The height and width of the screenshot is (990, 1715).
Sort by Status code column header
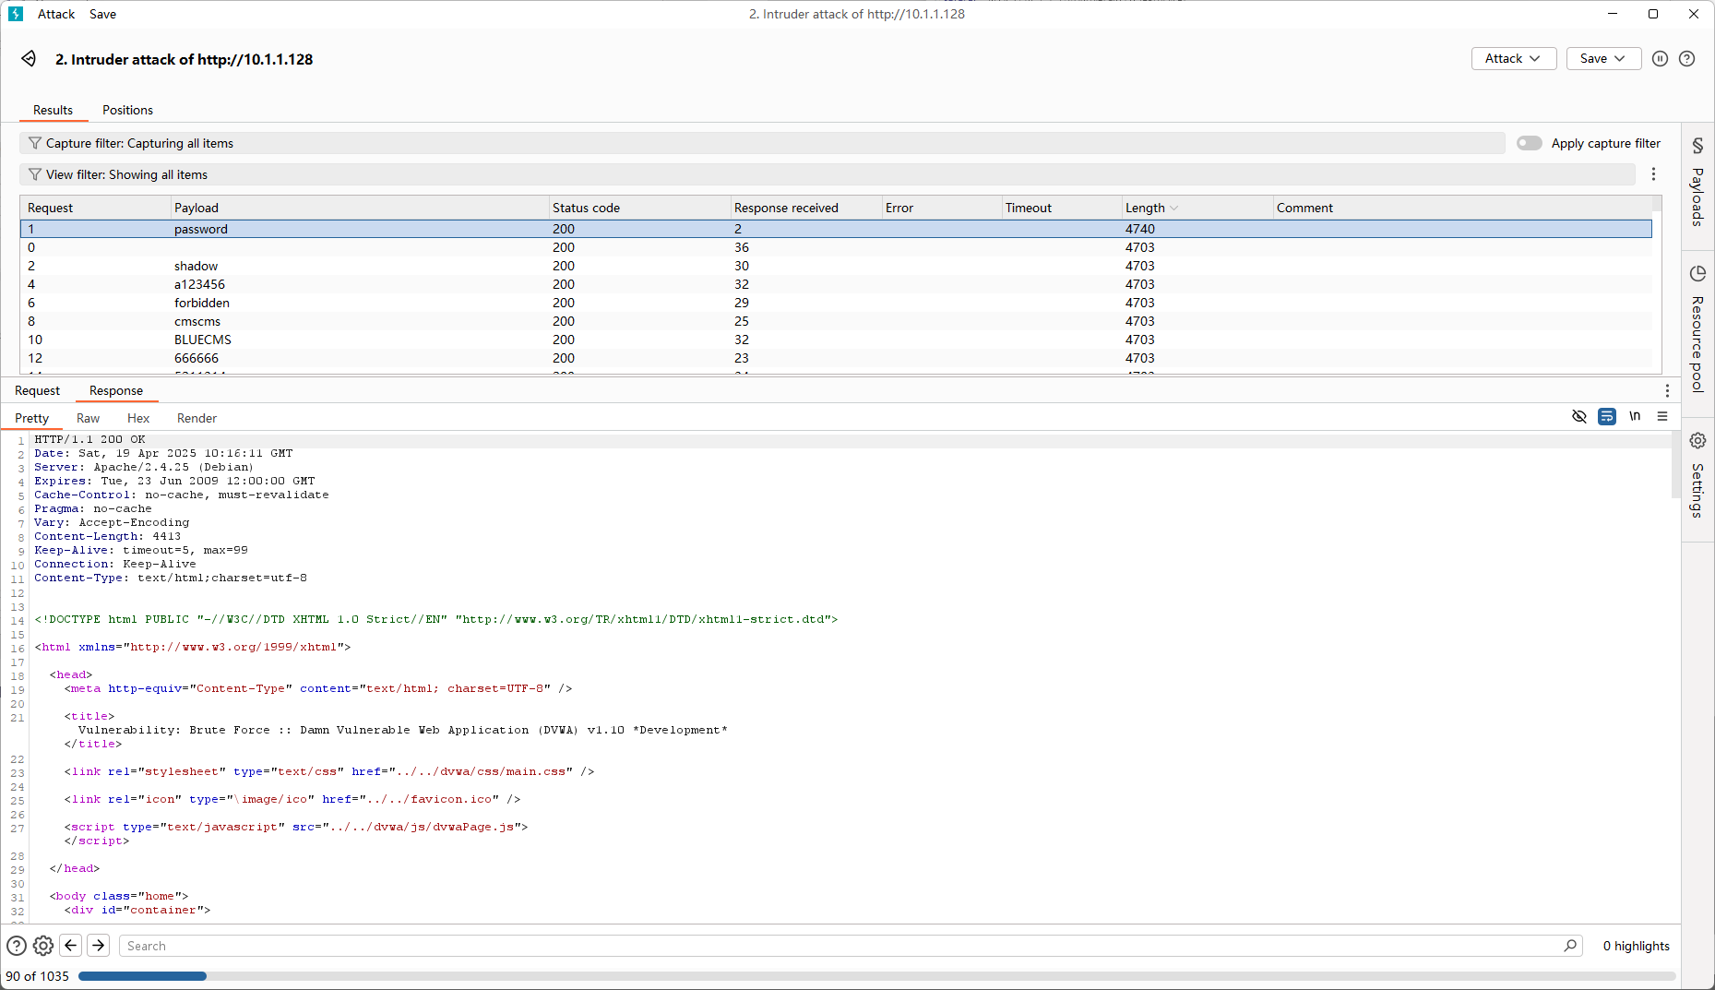pyautogui.click(x=639, y=208)
